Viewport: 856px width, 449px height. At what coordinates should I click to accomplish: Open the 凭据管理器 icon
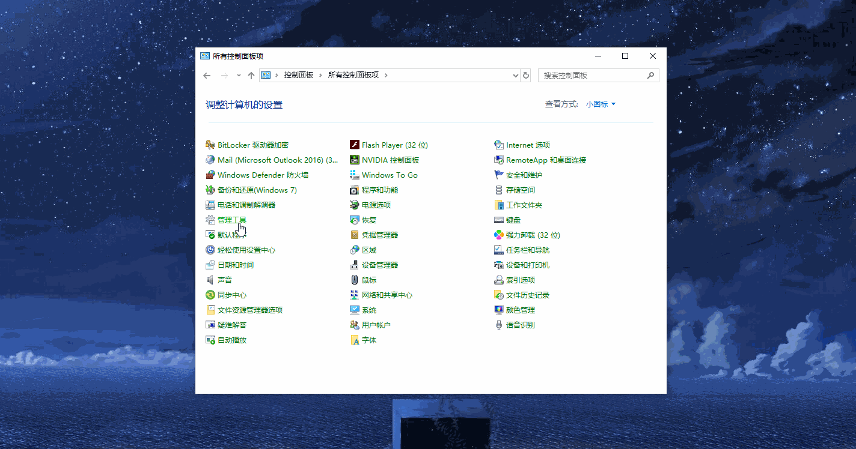point(355,235)
